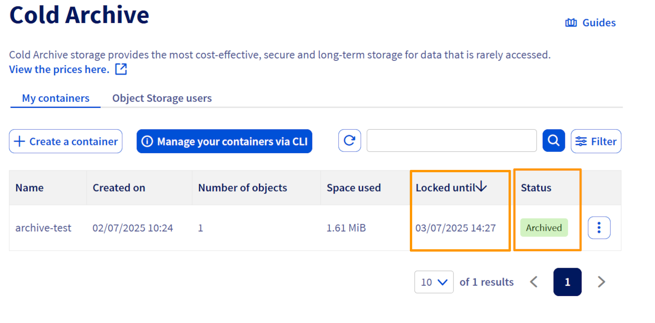Click the info icon on the CLI button
This screenshot has width=655, height=323.
tap(148, 141)
